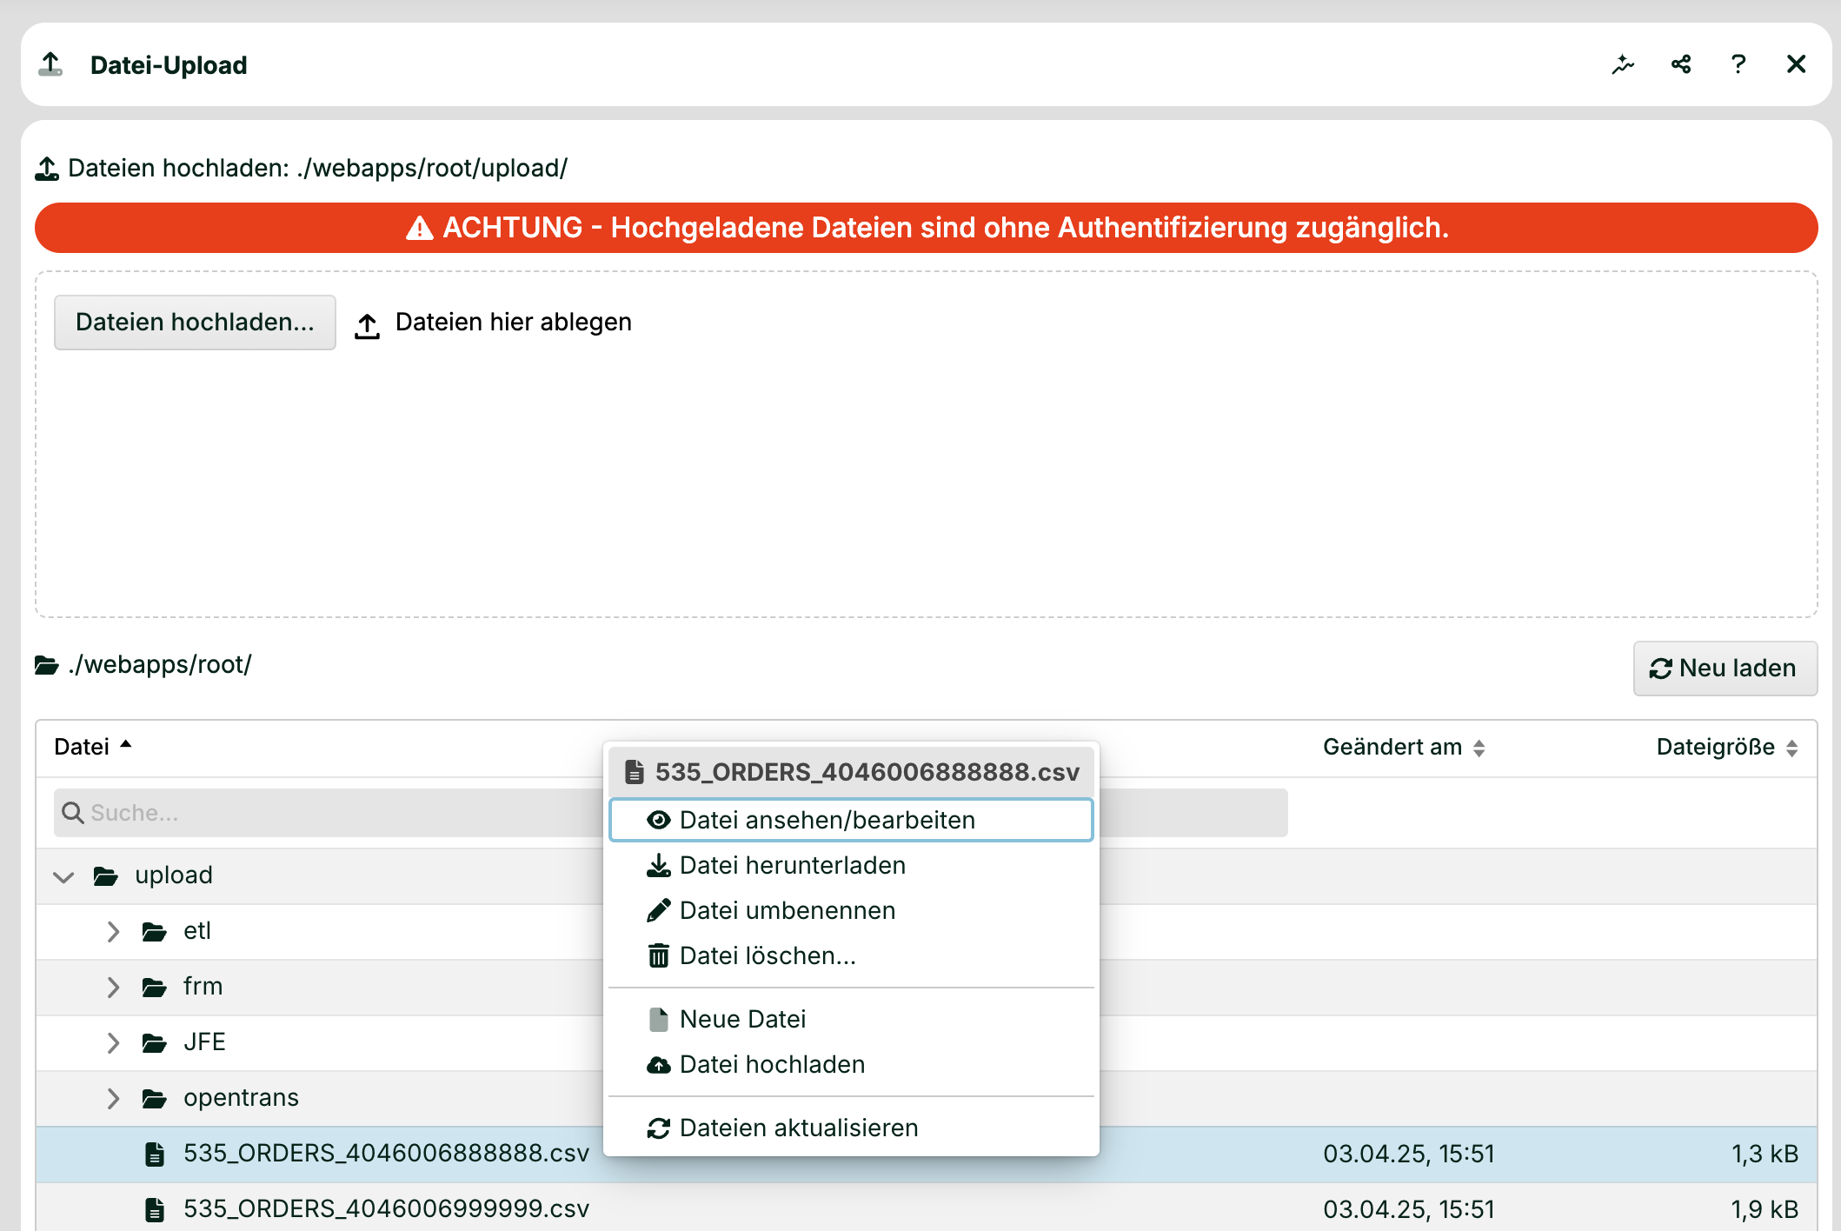1841x1231 pixels.
Task: Select file 535_ORDERS_4046006999999.csv
Action: point(386,1208)
